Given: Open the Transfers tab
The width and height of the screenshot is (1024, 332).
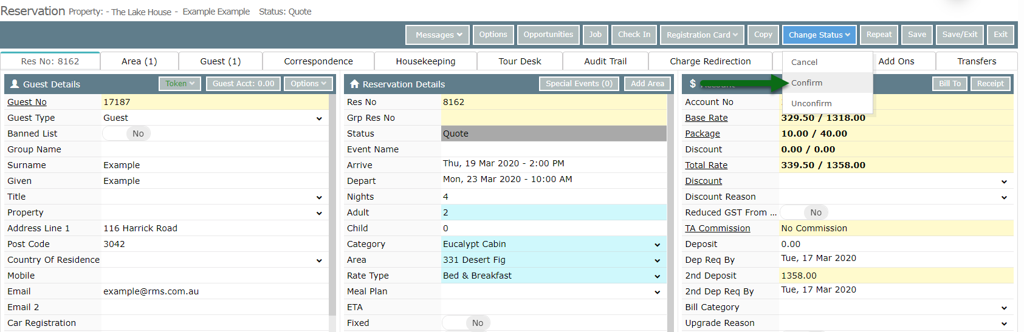Looking at the screenshot, I should click(x=977, y=61).
